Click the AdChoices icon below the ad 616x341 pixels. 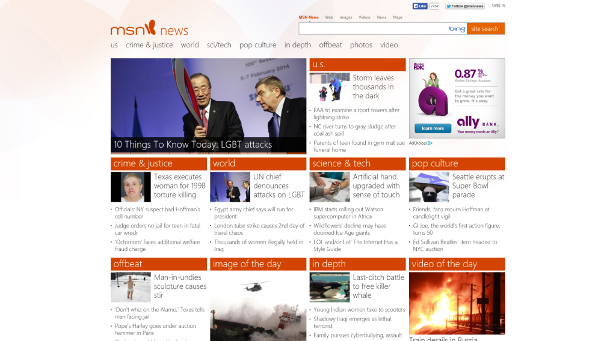point(421,143)
